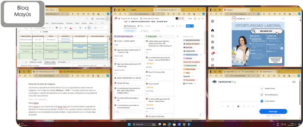Screen dimensions: 303x127
Task: Open Excel name box dropdown
Action: click(30, 32)
